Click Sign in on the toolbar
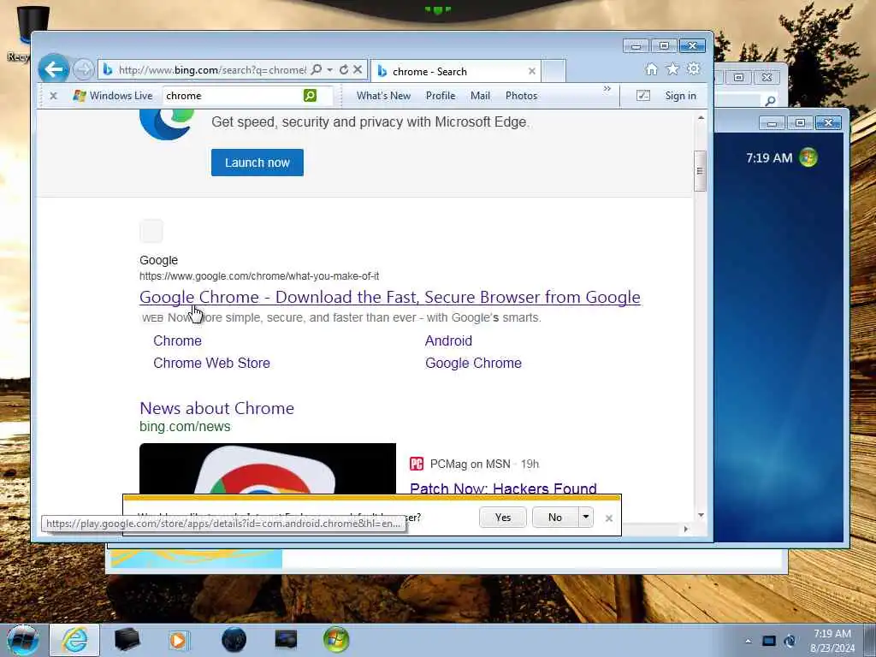 click(680, 96)
